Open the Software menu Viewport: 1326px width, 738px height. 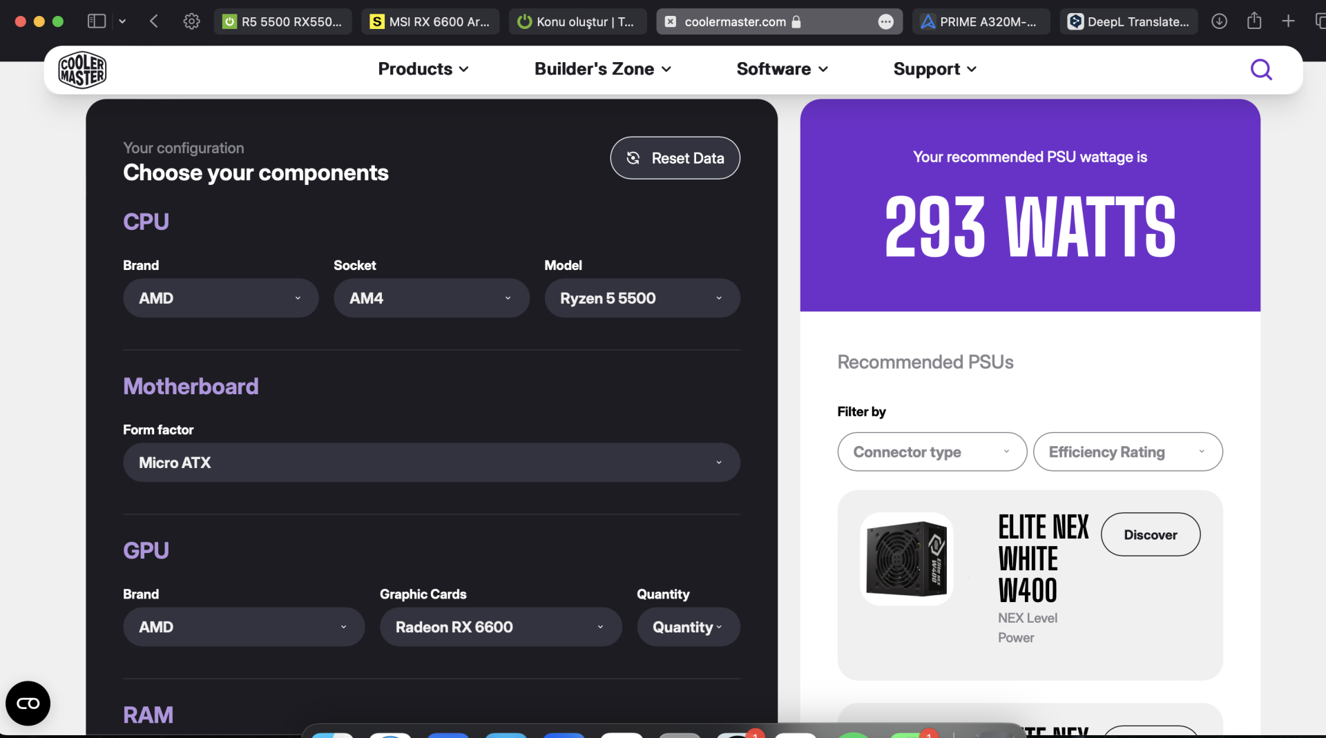[x=782, y=69]
